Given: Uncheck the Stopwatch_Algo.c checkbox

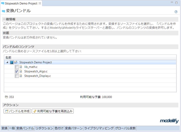Looking at the screenshot, I should (17, 71).
